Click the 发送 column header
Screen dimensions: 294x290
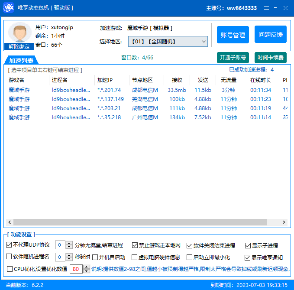click(203, 80)
